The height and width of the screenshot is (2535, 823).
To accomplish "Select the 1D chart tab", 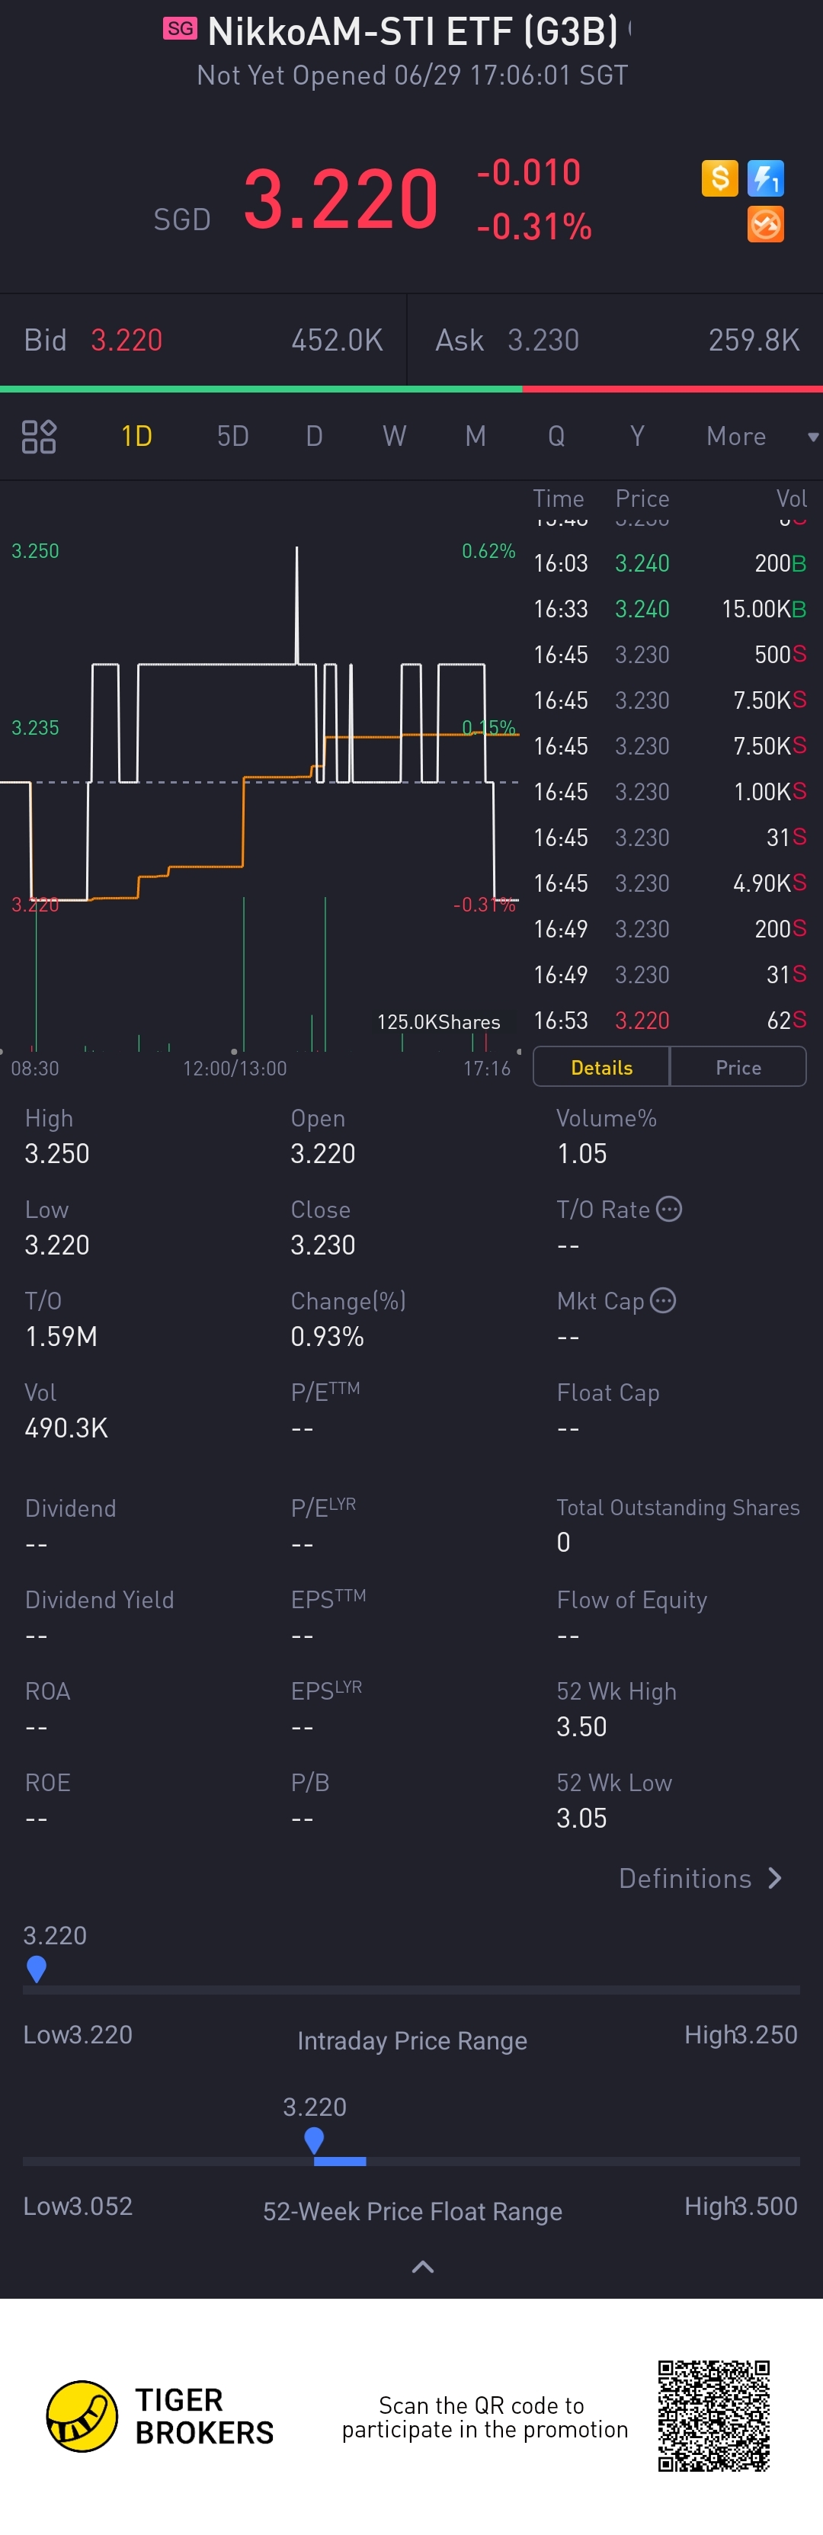I will [x=136, y=436].
